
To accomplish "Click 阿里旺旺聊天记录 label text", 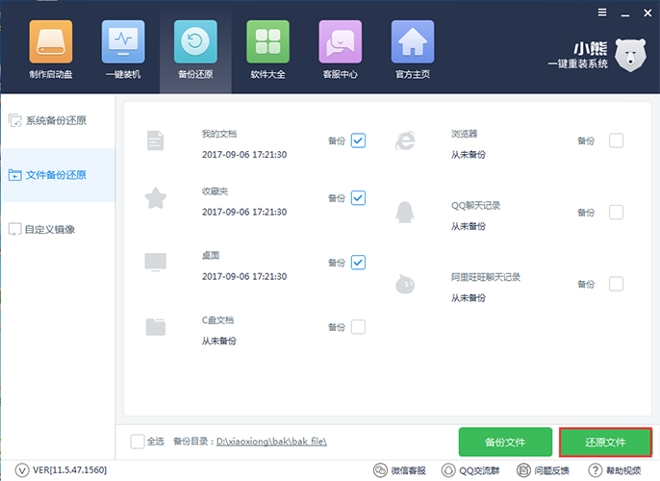I will coord(486,277).
